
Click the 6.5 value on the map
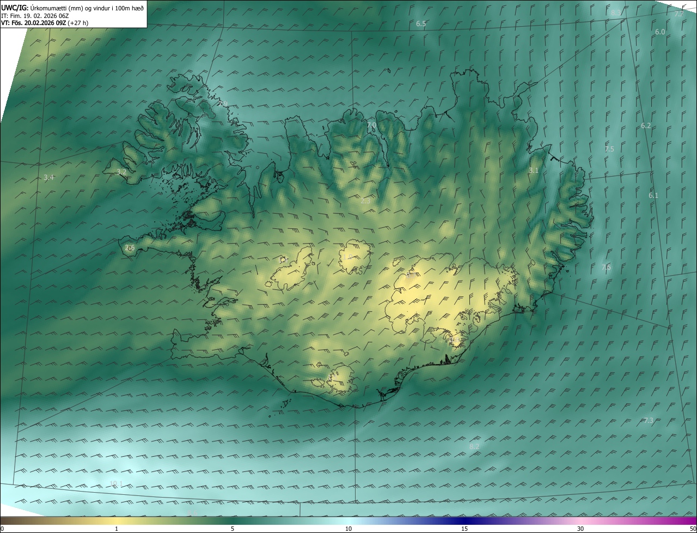coord(421,24)
